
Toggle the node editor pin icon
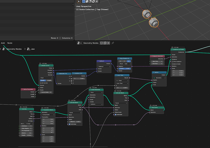[x=113, y=43]
